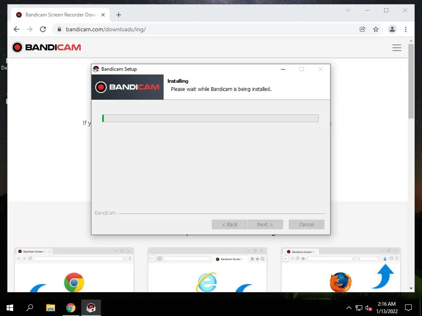422x316 pixels.
Task: Click the Bandicam installation progress bar
Action: [x=210, y=118]
